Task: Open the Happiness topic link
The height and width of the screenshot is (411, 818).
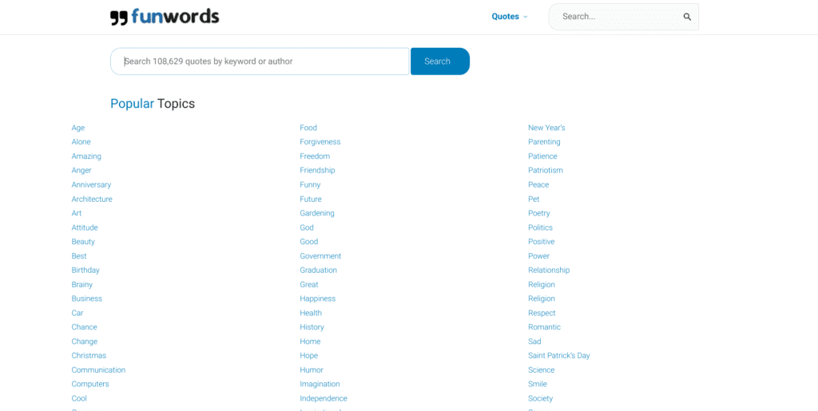Action: click(x=318, y=298)
